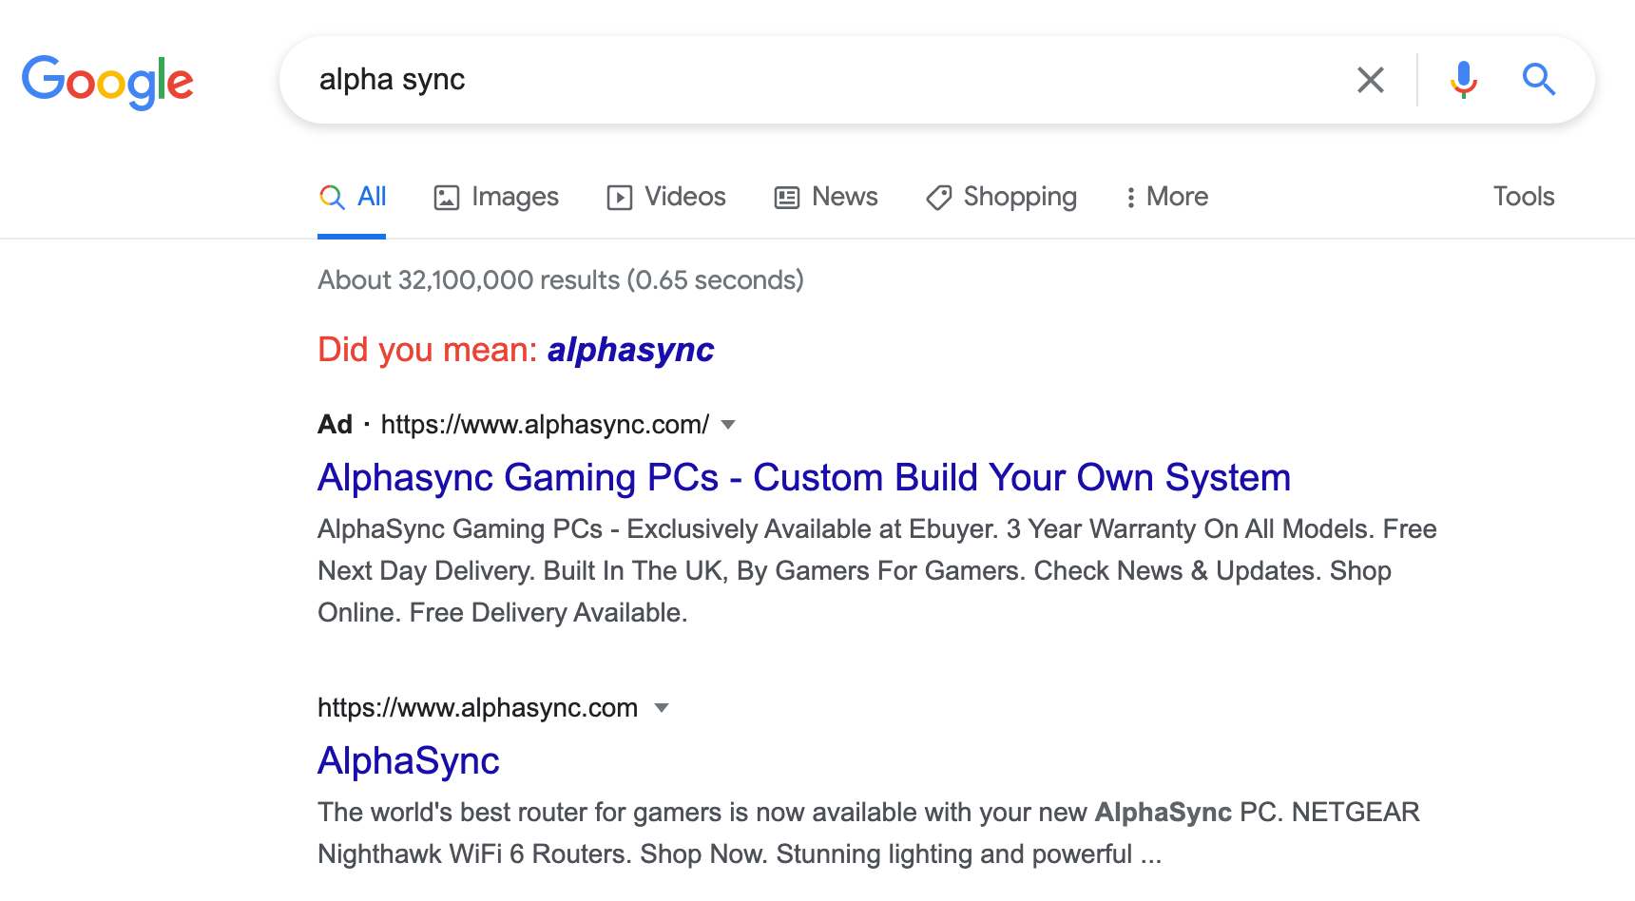Open the Shopping results tab

[1001, 197]
